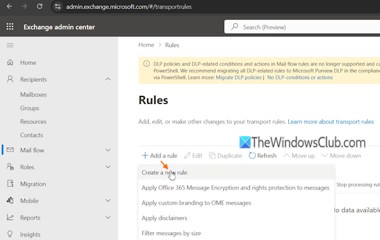Expand the Mail flow chevron

pos(108,150)
